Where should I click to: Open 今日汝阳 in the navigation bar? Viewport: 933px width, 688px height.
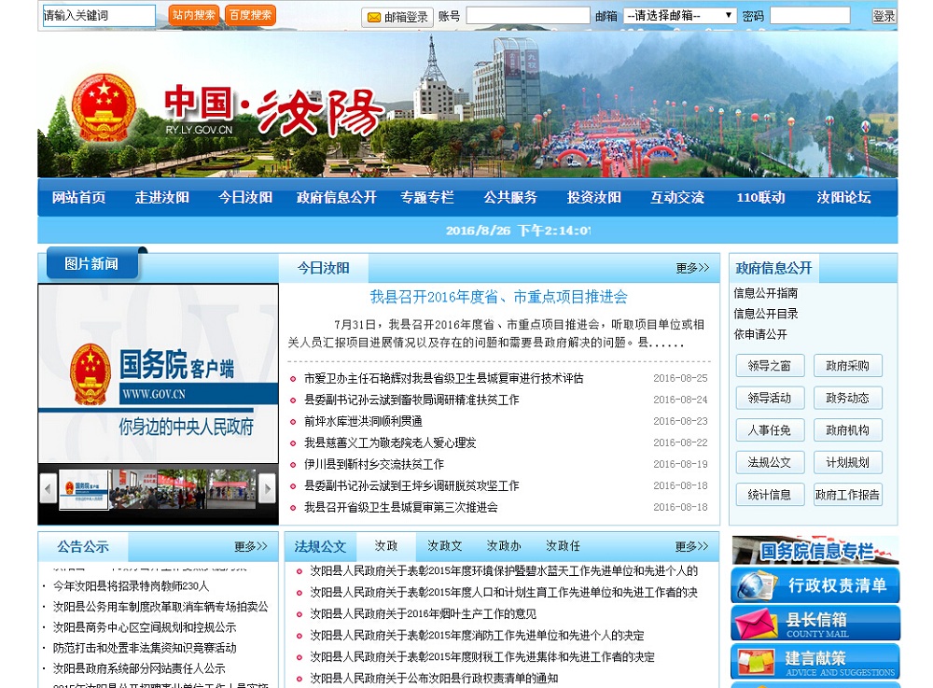point(245,198)
